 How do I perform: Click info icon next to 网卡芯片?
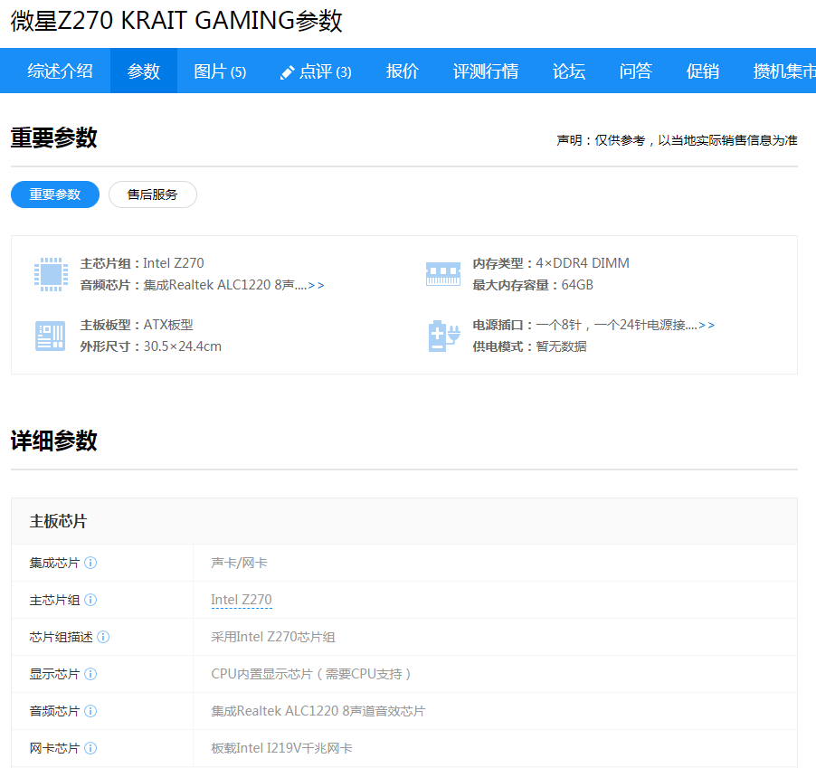coord(90,748)
